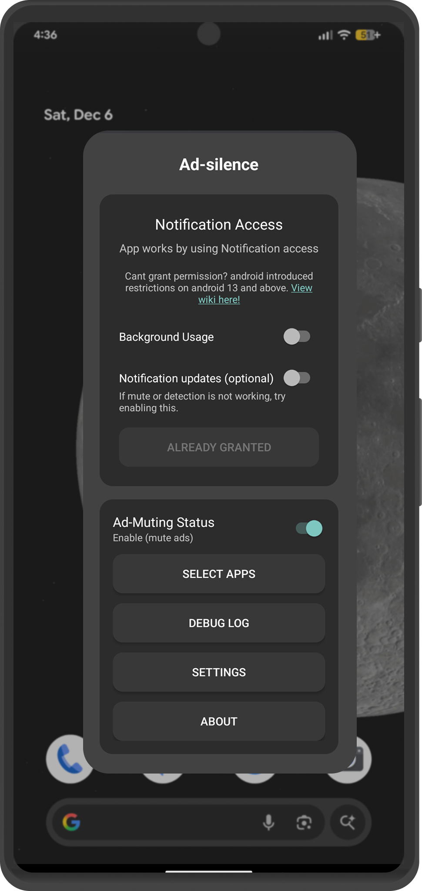422x891 pixels.
Task: Open the ABOUT page
Action: [x=219, y=721]
